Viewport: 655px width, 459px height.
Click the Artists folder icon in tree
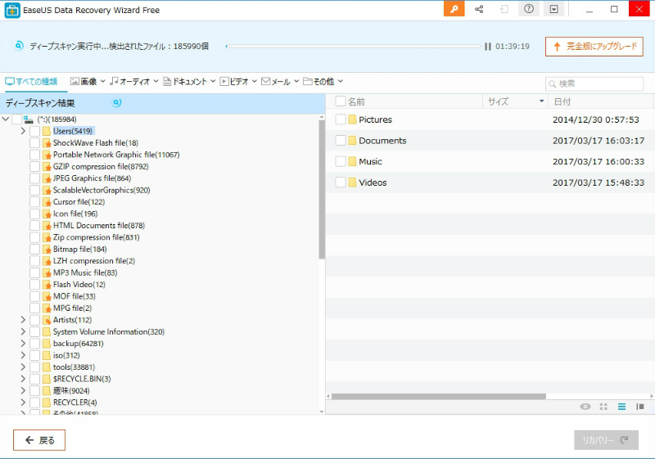click(47, 320)
